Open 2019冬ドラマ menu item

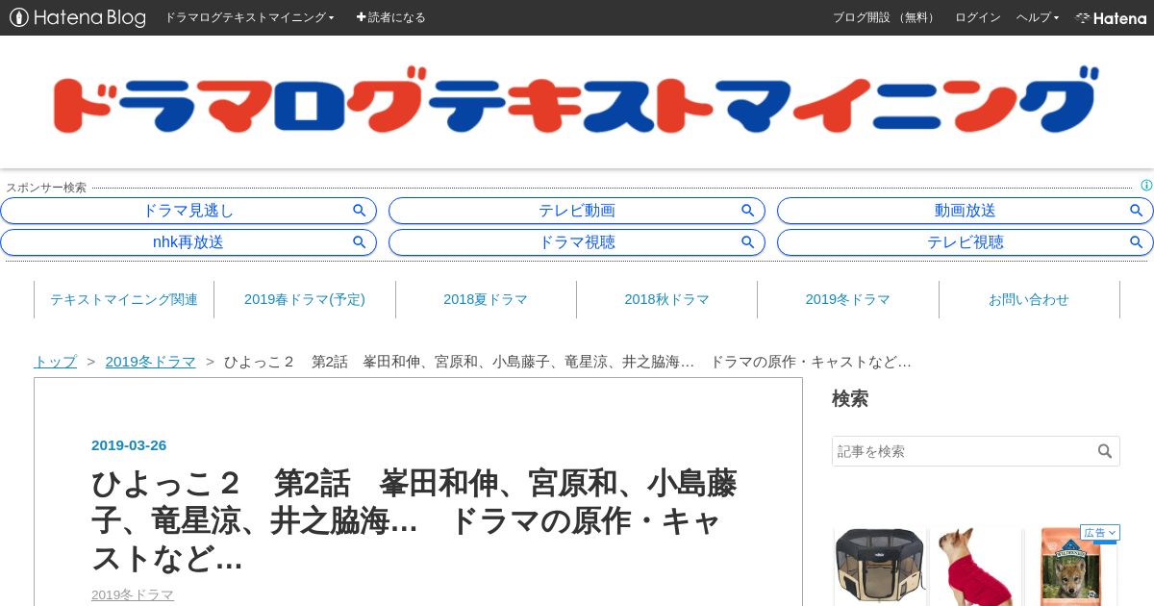(x=848, y=299)
